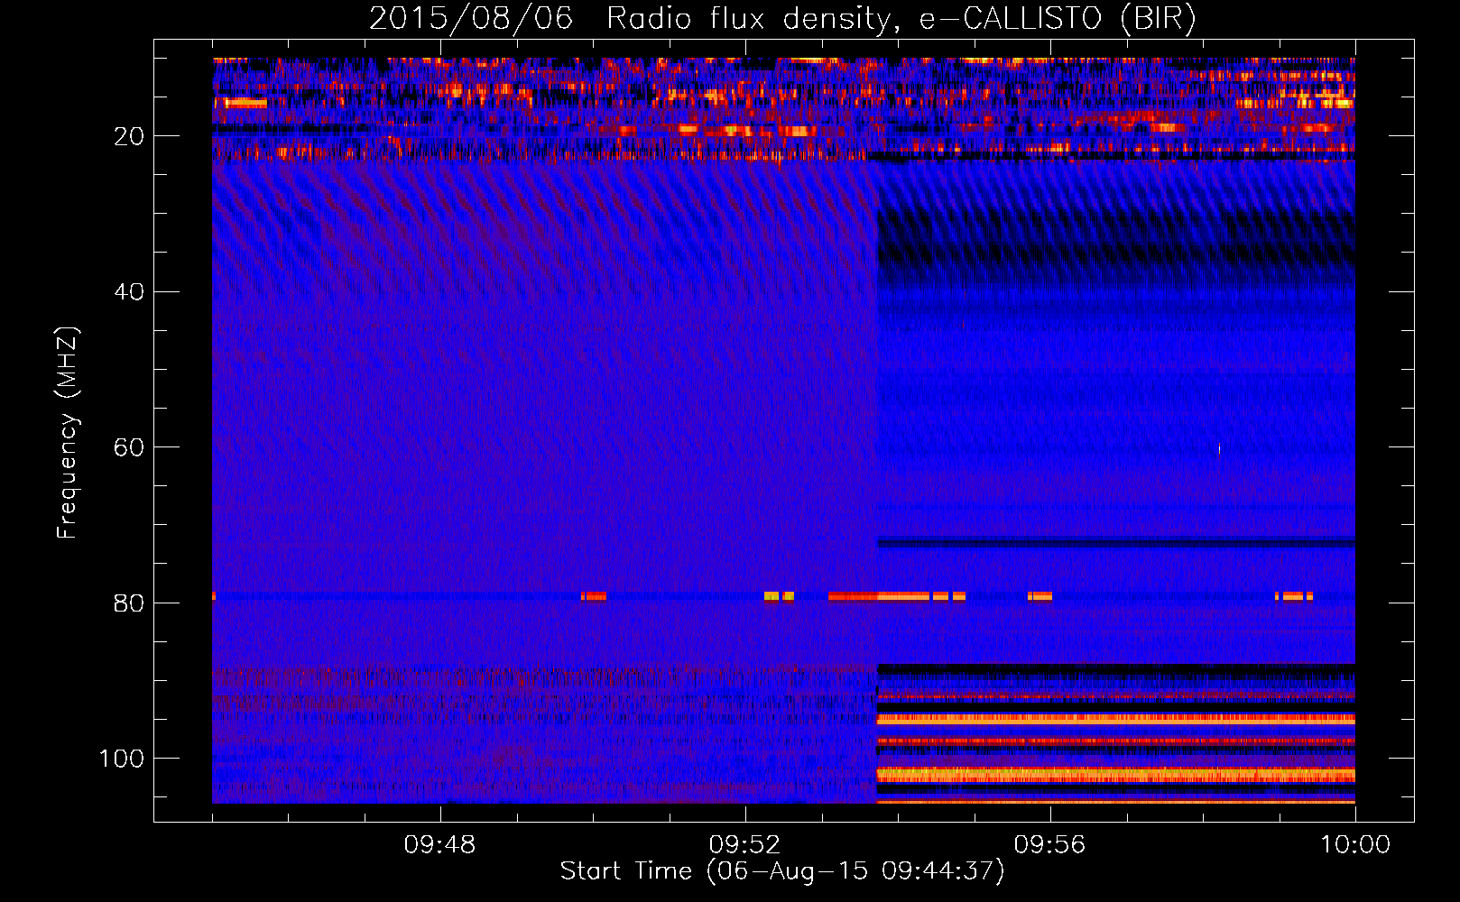Click the 40 MHz frequency tick label

tap(129, 291)
